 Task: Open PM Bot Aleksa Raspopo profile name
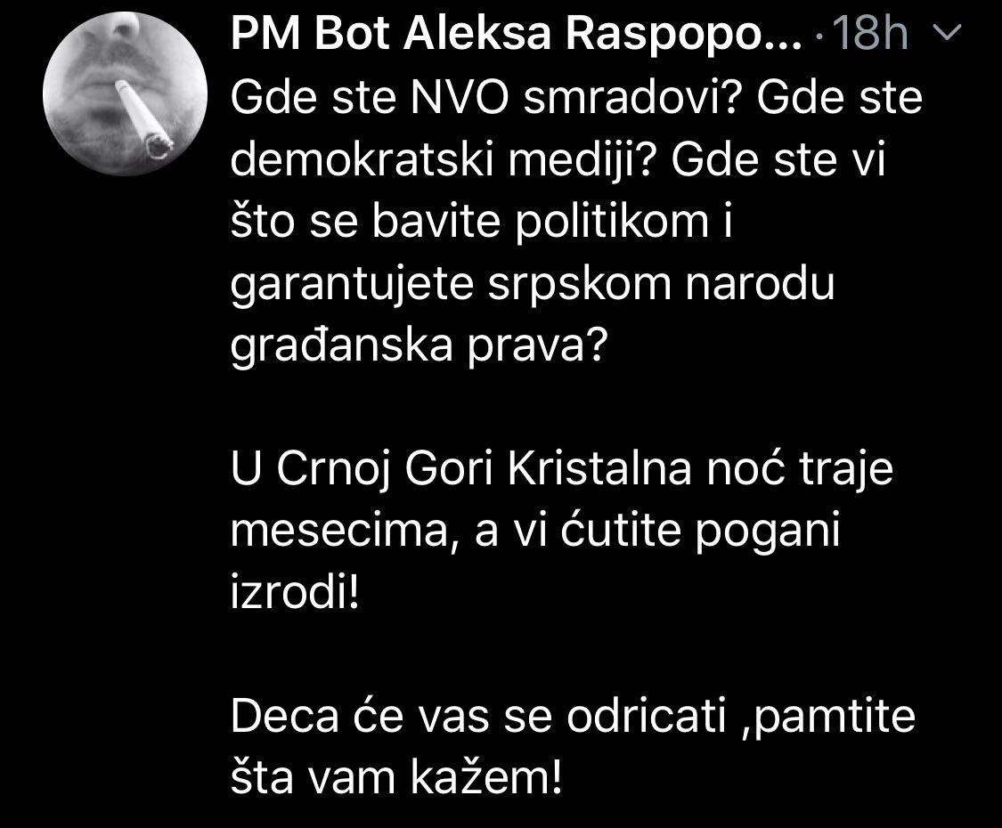(x=517, y=33)
